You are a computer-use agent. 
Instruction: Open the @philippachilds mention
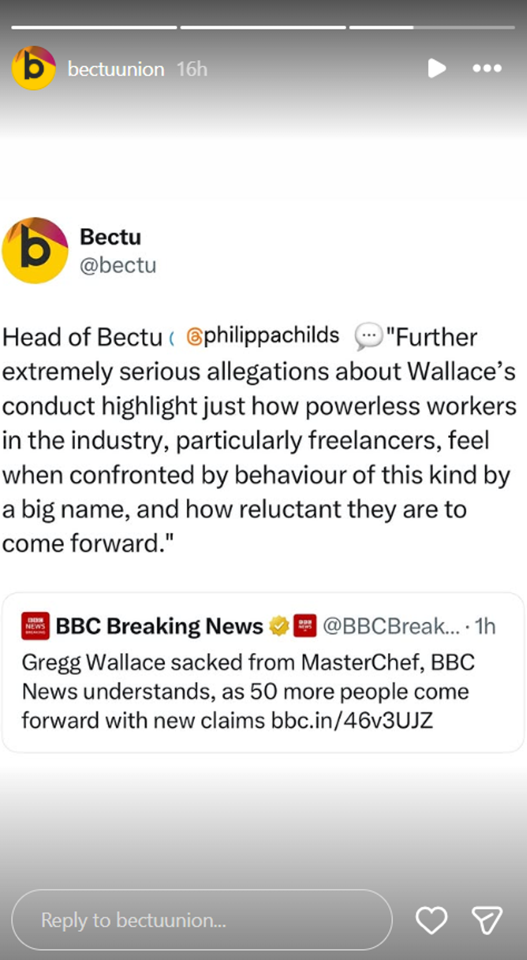(263, 336)
